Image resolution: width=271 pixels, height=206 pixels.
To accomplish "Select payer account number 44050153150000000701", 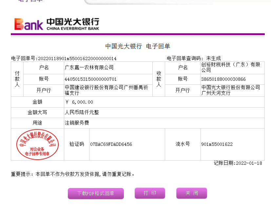I will [x=90, y=79].
